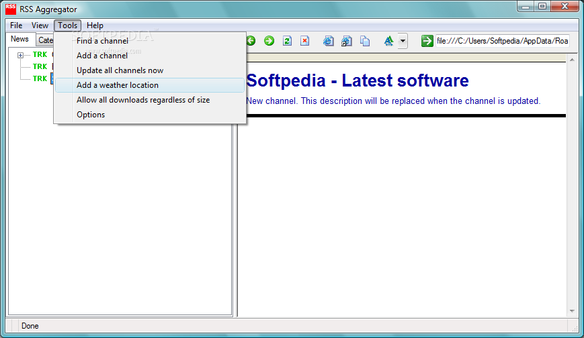Click the Softpedia - Latest software heading
This screenshot has height=338, width=584.
pyautogui.click(x=358, y=80)
